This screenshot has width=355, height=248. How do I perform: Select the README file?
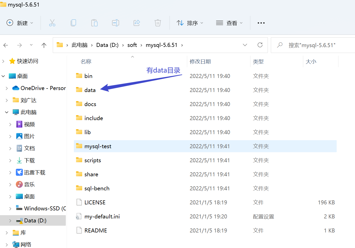click(205, 230)
